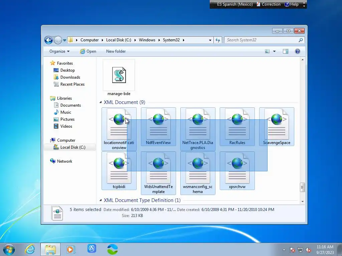The height and width of the screenshot is (256, 342).
Task: Toggle the preview pane button
Action: [x=286, y=51]
